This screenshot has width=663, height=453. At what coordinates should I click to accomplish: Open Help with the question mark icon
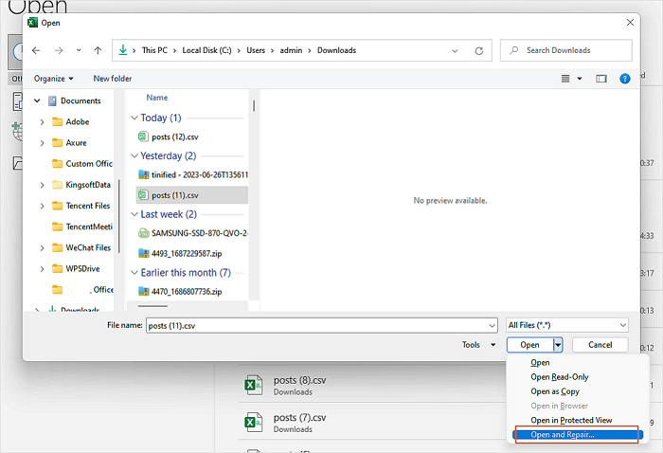624,79
